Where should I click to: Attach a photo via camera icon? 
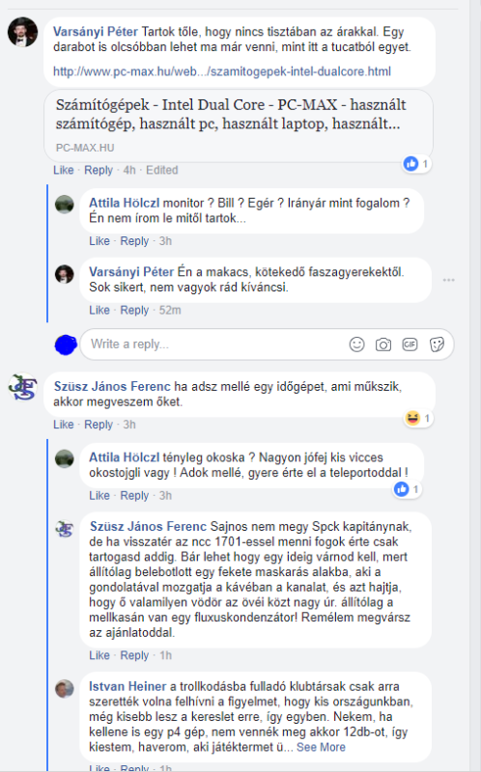(383, 345)
